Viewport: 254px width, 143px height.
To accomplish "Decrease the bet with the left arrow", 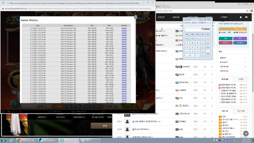I will (53, 107).
